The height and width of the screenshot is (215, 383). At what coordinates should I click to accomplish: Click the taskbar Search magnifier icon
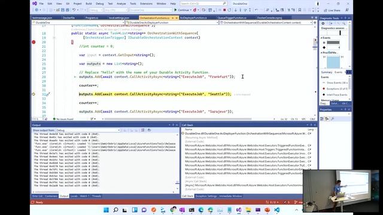(115, 210)
